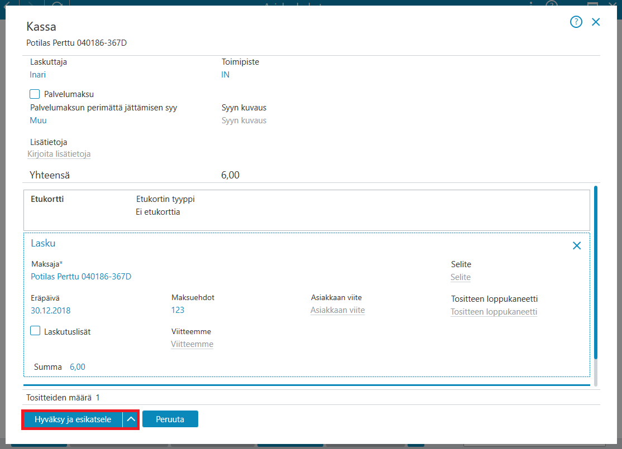Edit the Maksaja Potilas Perttu link

81,277
